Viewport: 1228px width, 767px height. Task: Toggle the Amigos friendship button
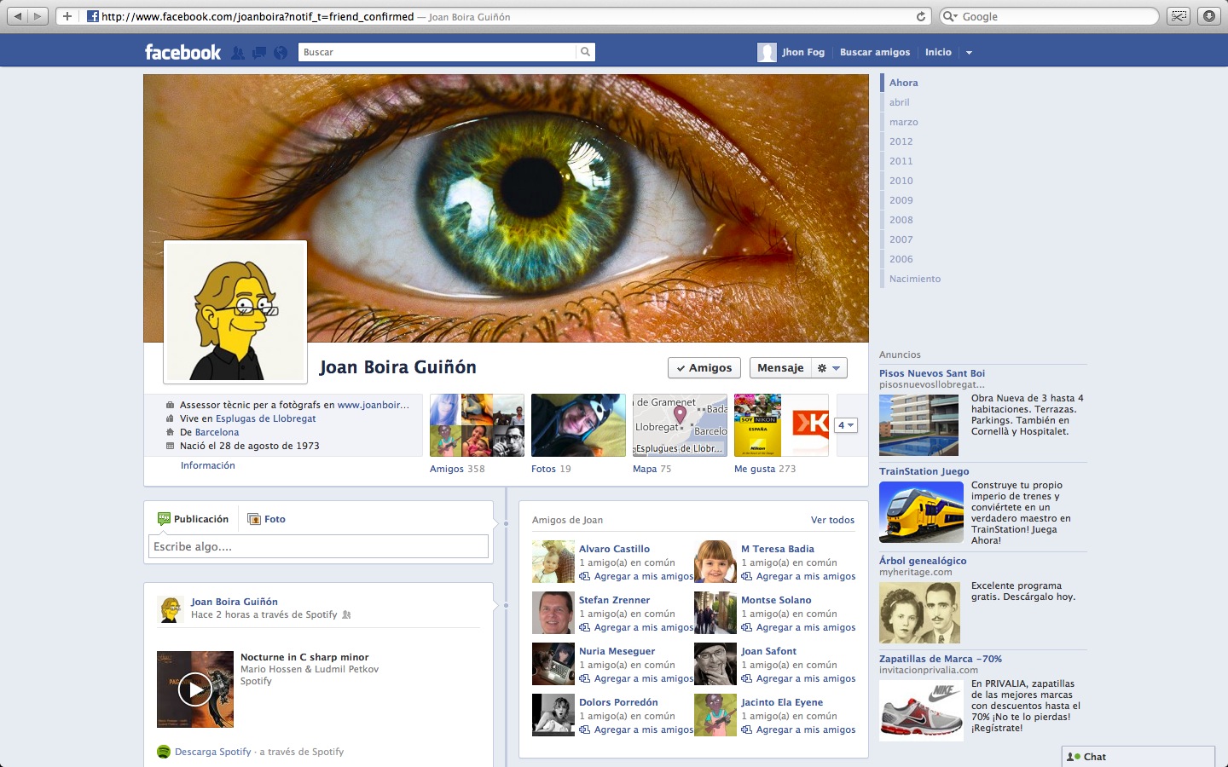point(704,368)
